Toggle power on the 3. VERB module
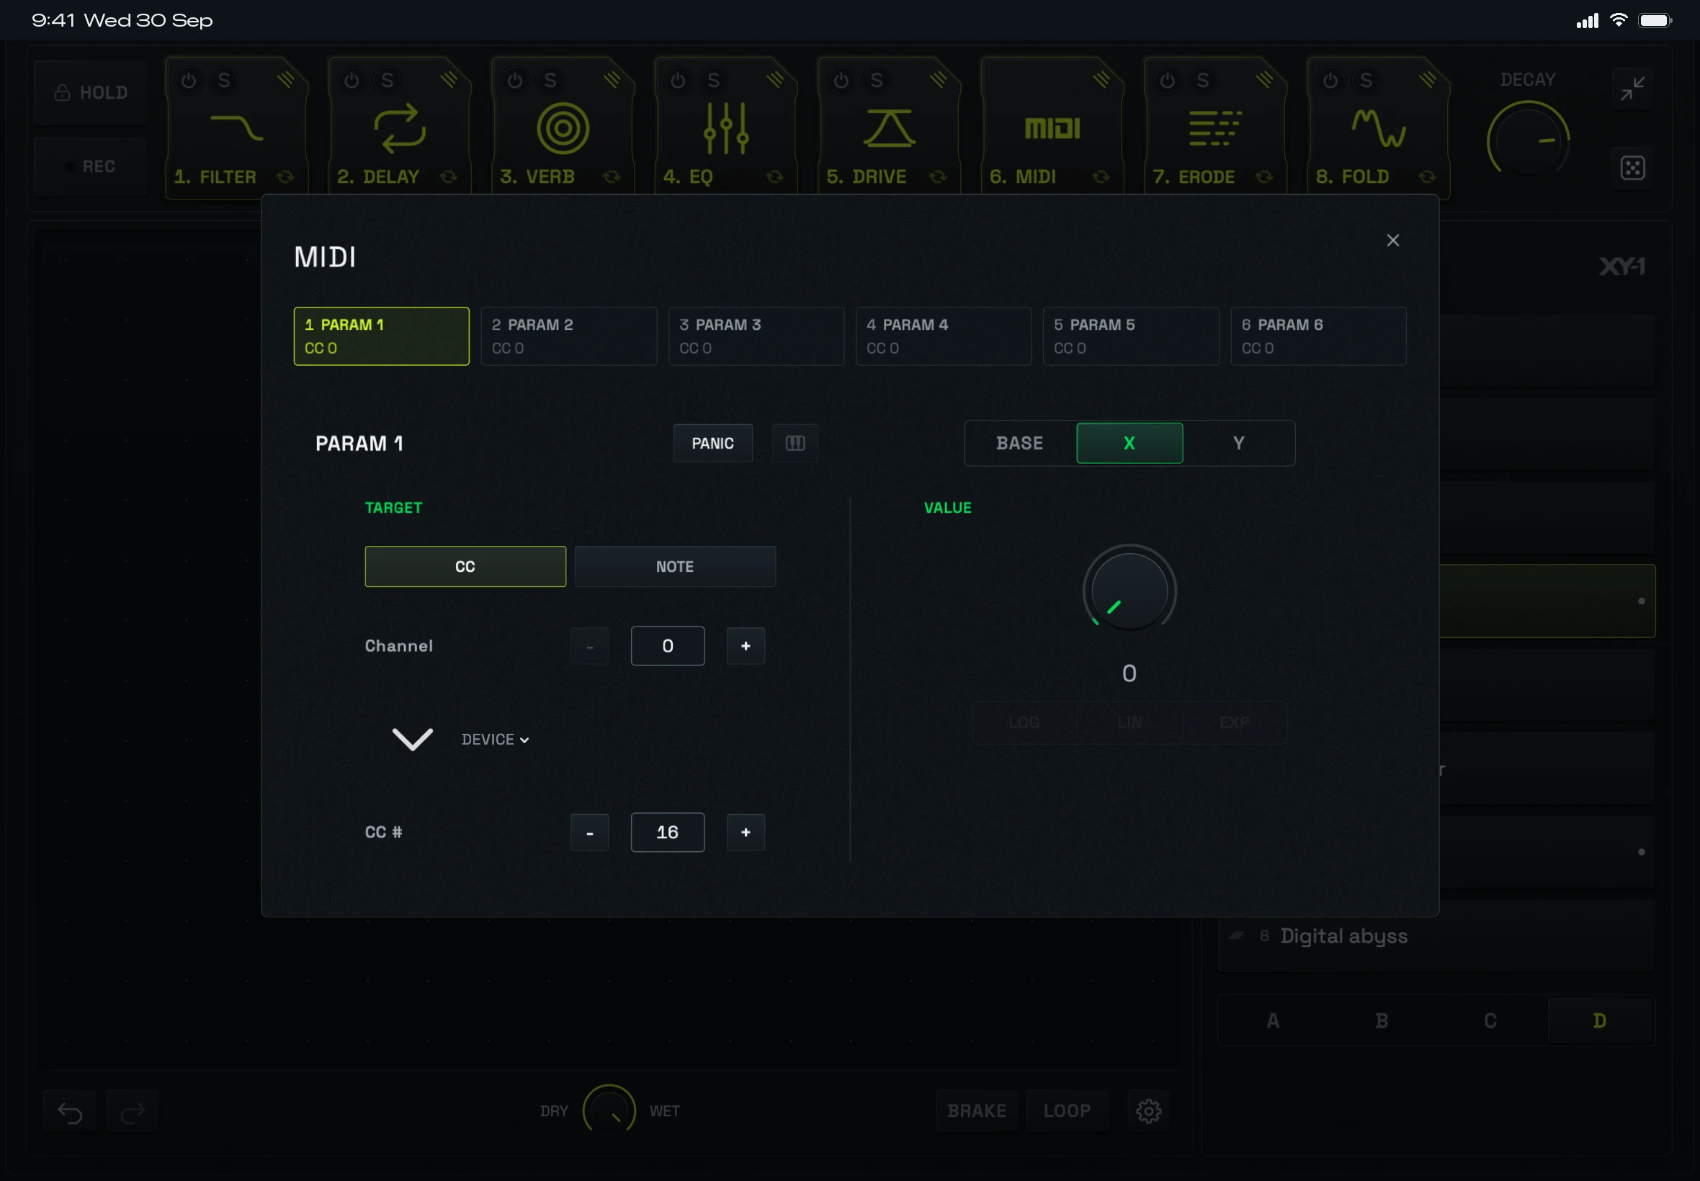1700x1181 pixels. [x=515, y=80]
